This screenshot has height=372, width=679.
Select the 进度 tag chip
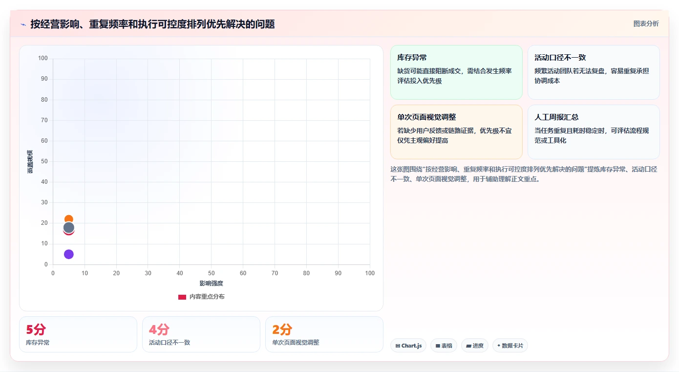click(x=475, y=346)
